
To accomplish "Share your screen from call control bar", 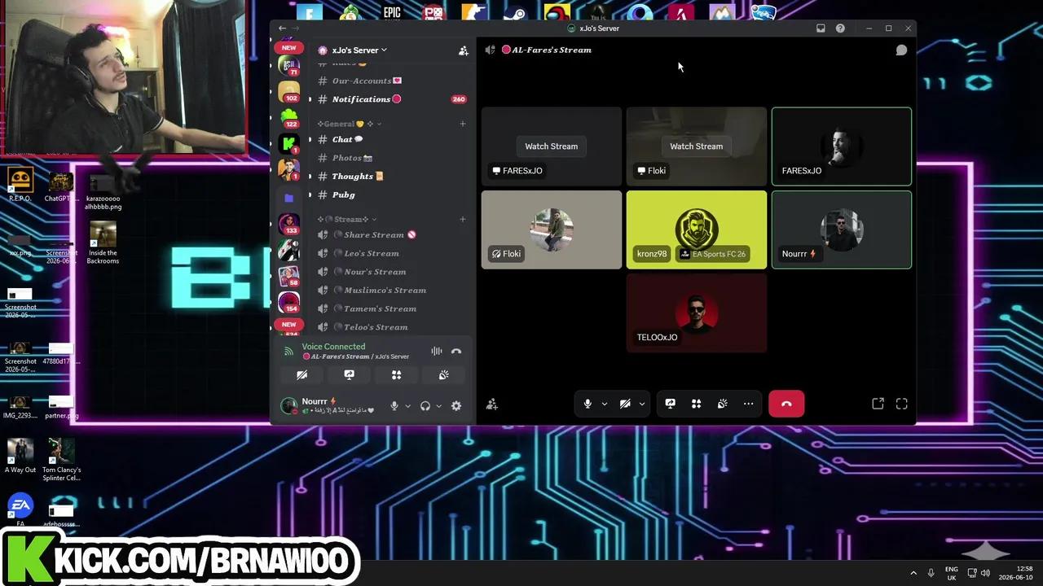I will pyautogui.click(x=670, y=404).
